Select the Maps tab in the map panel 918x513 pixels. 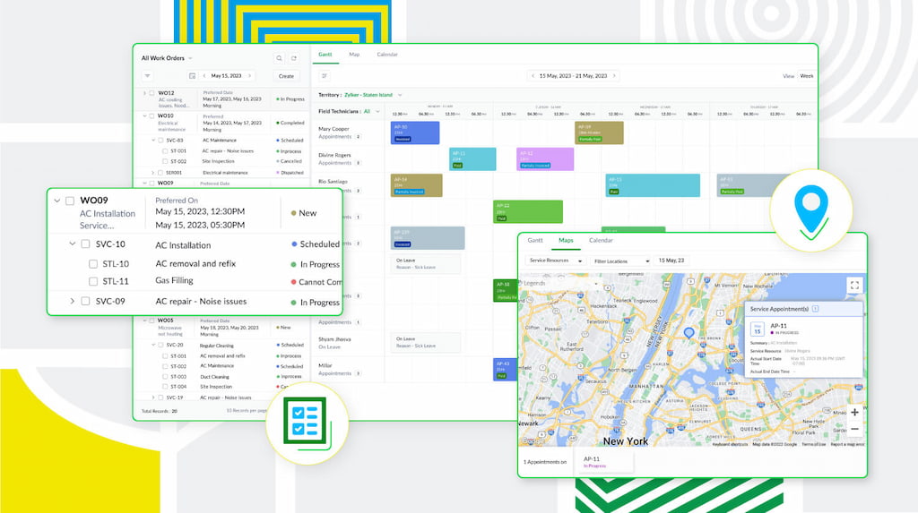566,241
